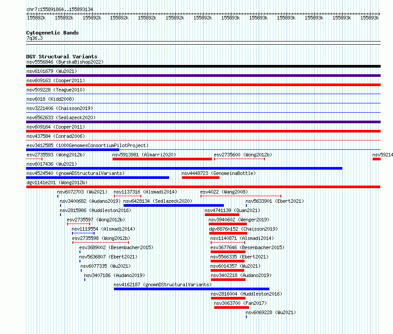
Task: Click nsv1119554 (Alsmadi2014) label
Action: coord(103,229)
